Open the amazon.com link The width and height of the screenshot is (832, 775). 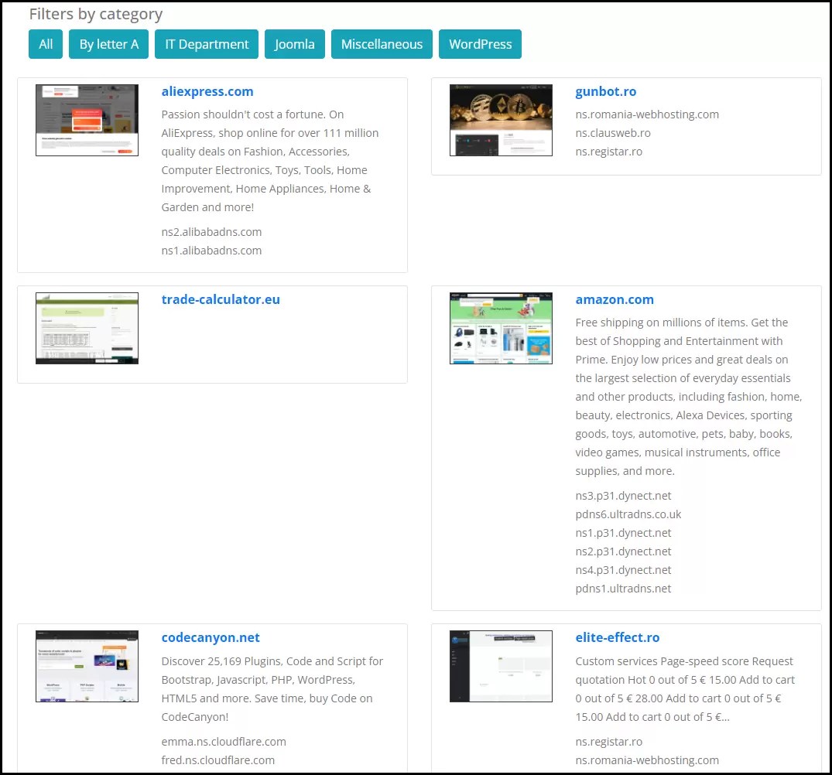[x=615, y=299]
